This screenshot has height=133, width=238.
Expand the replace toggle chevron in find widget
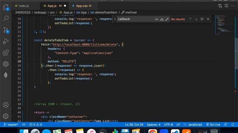115,19
